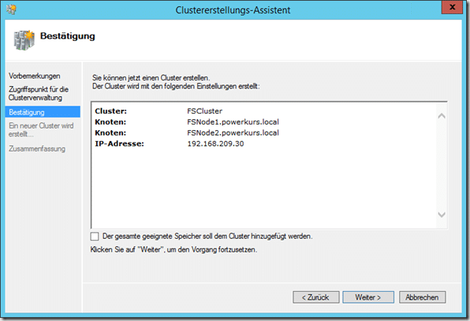470x321 pixels.
Task: Close the Clustererstellungs-Assistent window
Action: (452, 7)
